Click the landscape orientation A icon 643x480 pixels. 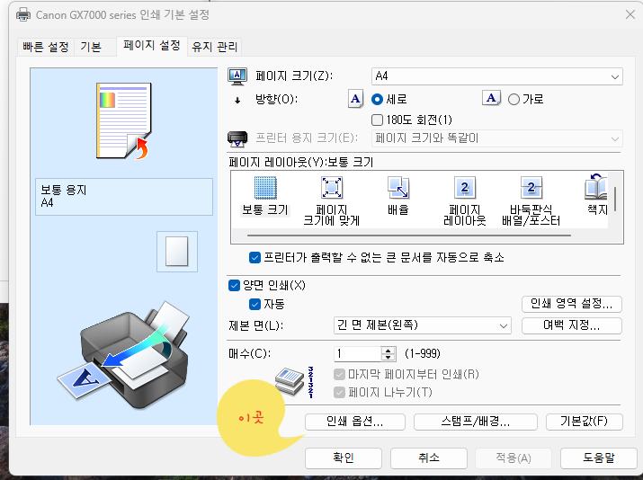click(491, 98)
